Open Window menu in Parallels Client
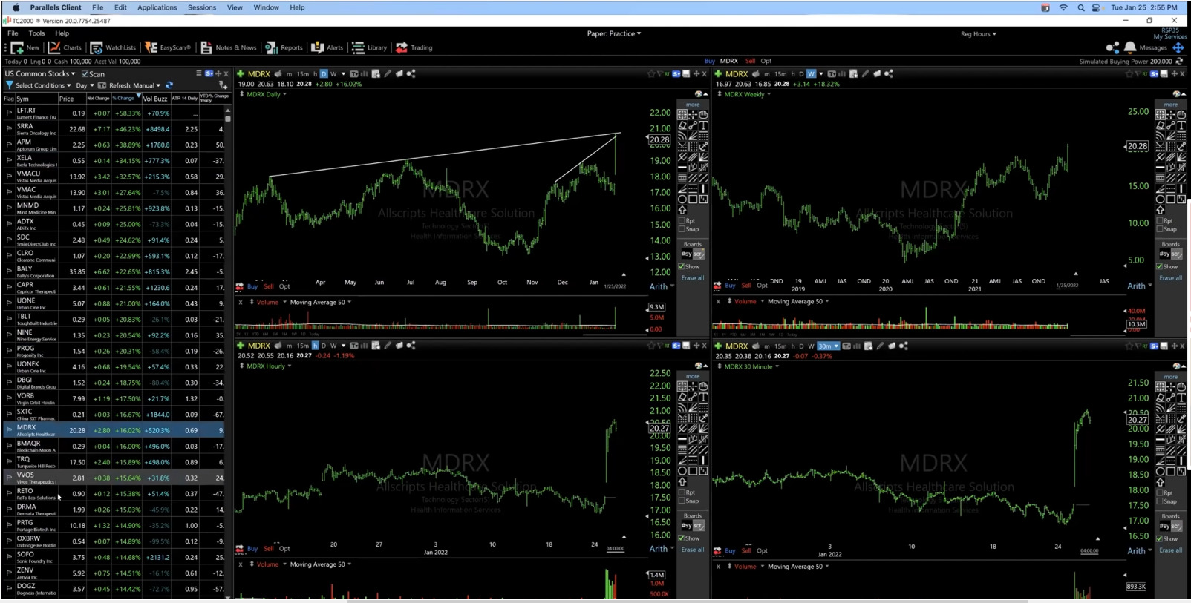1191x603 pixels. pyautogui.click(x=267, y=7)
